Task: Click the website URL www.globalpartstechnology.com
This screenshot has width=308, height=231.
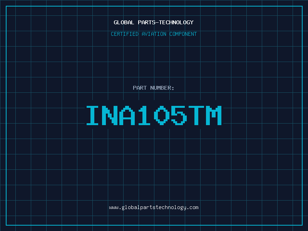Action: (x=154, y=208)
